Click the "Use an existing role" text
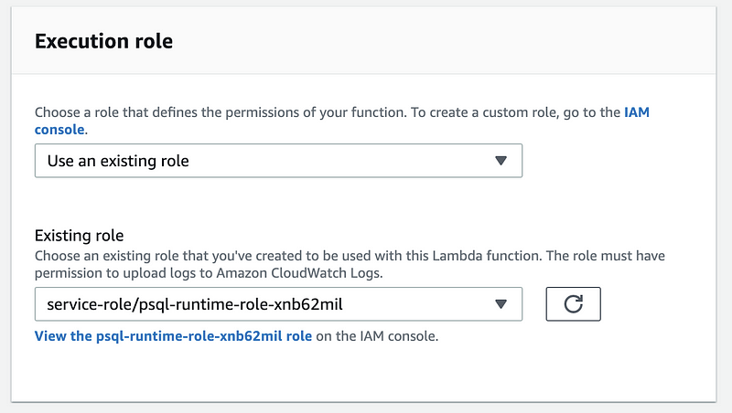The height and width of the screenshot is (413, 732). click(118, 161)
